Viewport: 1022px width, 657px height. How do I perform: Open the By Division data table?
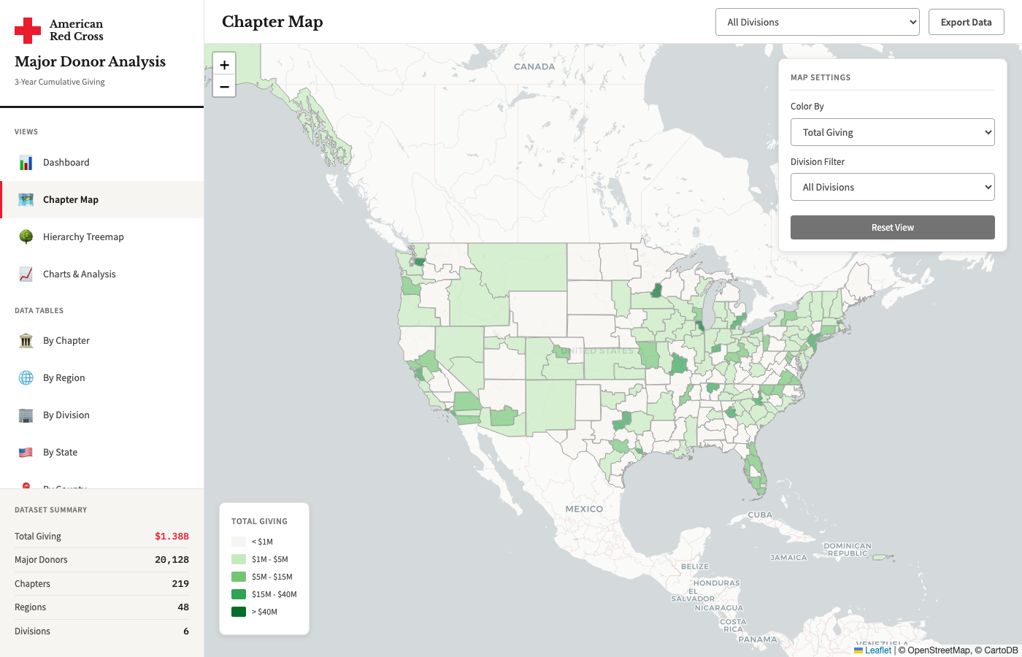102,415
